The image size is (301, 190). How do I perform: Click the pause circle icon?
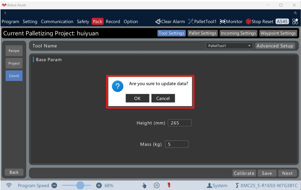pyautogui.click(x=157, y=185)
